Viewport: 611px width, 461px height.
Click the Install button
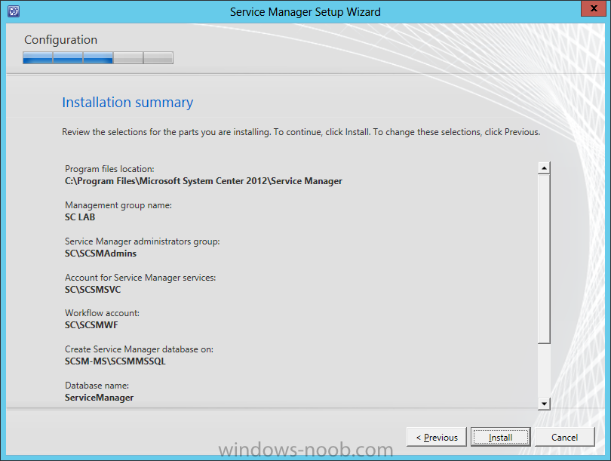point(500,437)
